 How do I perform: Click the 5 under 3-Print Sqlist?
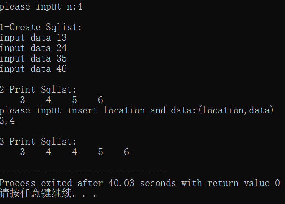point(101,152)
